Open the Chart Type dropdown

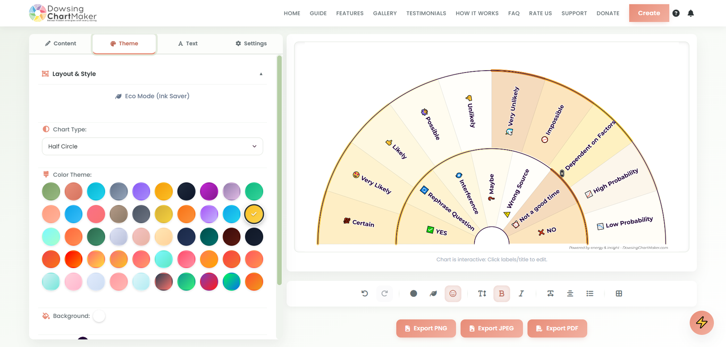click(152, 146)
